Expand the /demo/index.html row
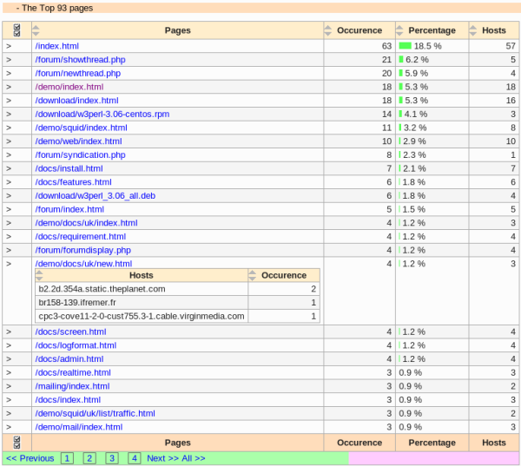The height and width of the screenshot is (466, 521). (x=9, y=87)
